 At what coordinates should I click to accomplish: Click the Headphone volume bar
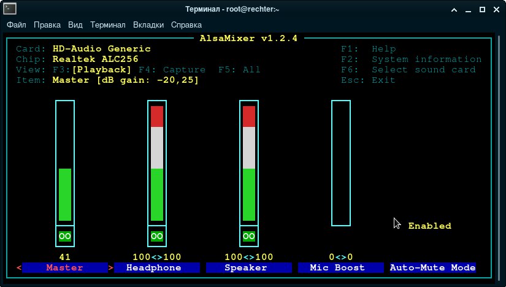pyautogui.click(x=157, y=163)
